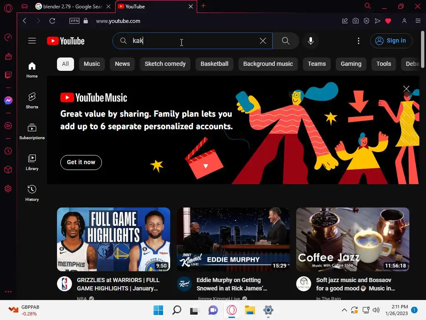Open Opera sidebar three-dot more menu
Screen dimensions: 426x320
pos(8,291)
